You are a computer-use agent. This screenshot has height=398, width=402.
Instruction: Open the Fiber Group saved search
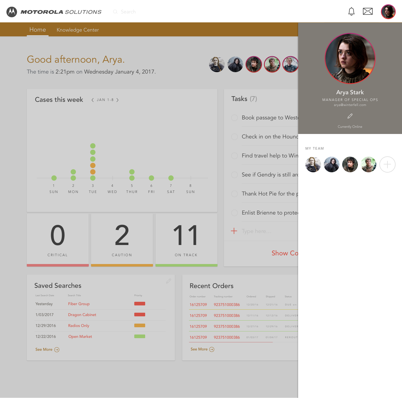click(79, 304)
